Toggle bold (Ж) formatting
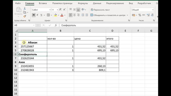The image size is (171, 96). [34, 15]
